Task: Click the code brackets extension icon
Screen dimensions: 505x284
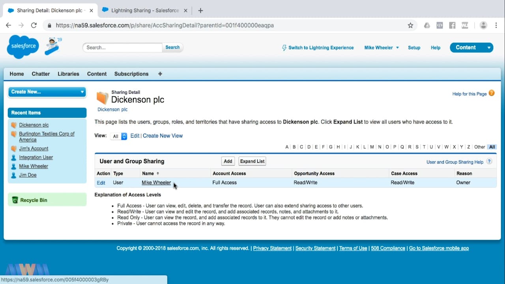Action: tap(440, 25)
